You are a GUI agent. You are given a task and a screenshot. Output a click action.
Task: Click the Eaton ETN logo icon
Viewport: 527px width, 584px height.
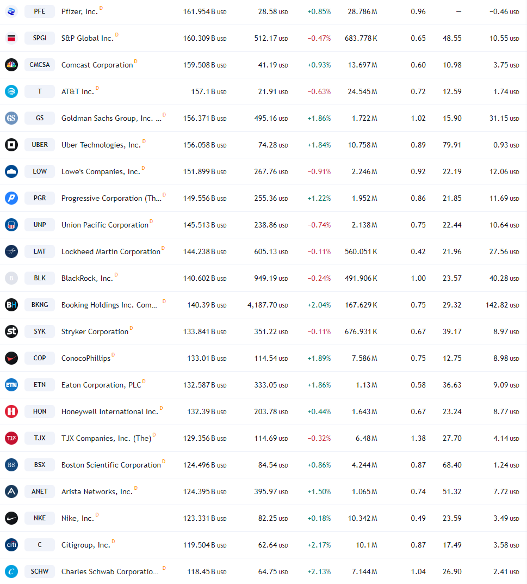pyautogui.click(x=11, y=385)
